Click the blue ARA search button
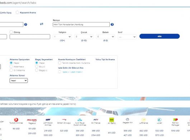The height and width of the screenshot is (140, 190). point(160,36)
